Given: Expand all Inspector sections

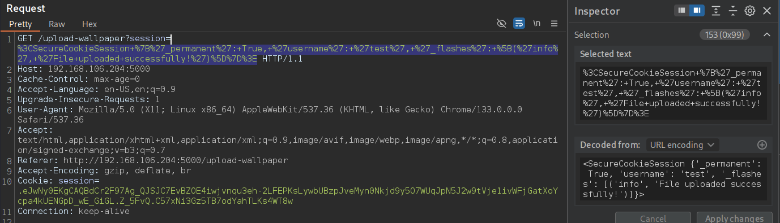Looking at the screenshot, I should 716,11.
